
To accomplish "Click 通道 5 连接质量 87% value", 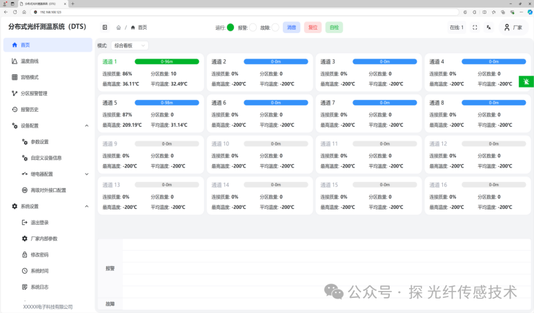I will 128,114.
